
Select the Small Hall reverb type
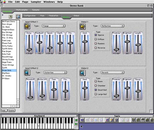(96, 90)
